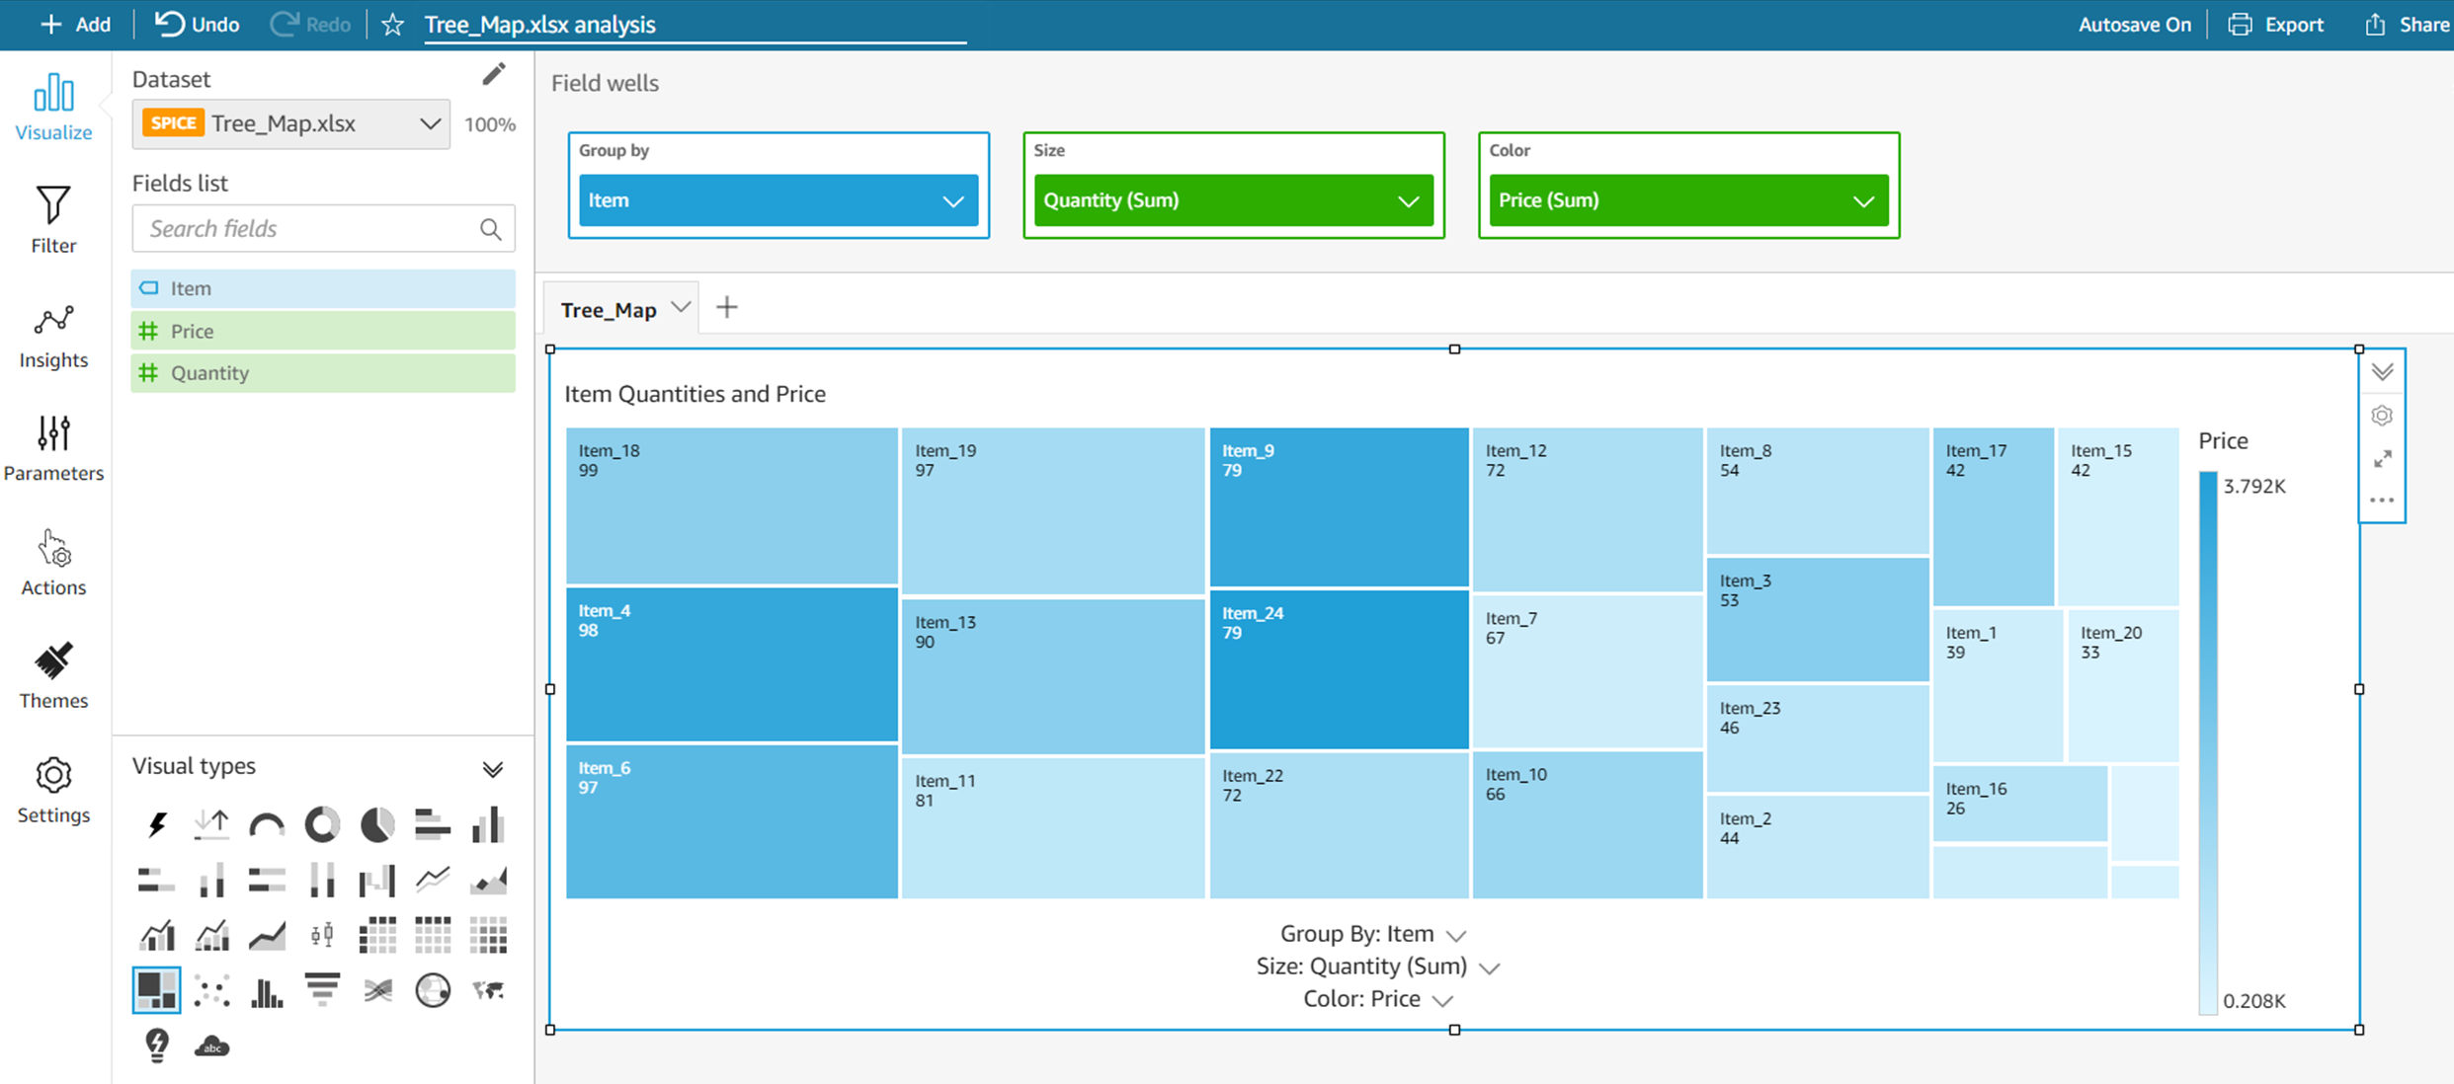2454x1084 pixels.
Task: Open the Tree_Map.xlsx dataset selector
Action: [291, 124]
